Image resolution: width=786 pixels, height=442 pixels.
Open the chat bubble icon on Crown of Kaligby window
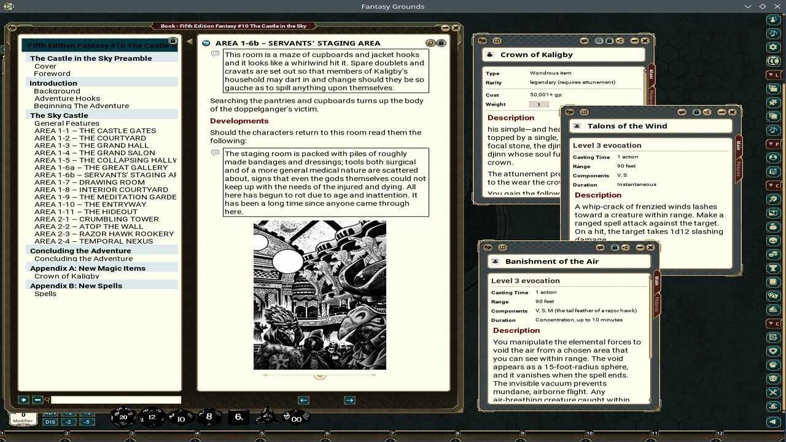click(x=584, y=41)
